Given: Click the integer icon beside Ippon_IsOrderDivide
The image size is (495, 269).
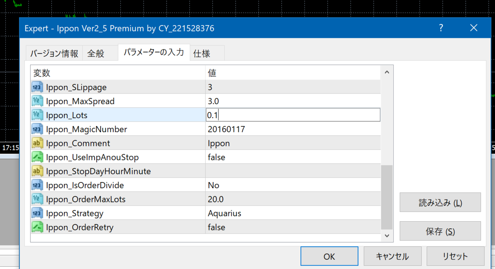Looking at the screenshot, I should click(37, 185).
